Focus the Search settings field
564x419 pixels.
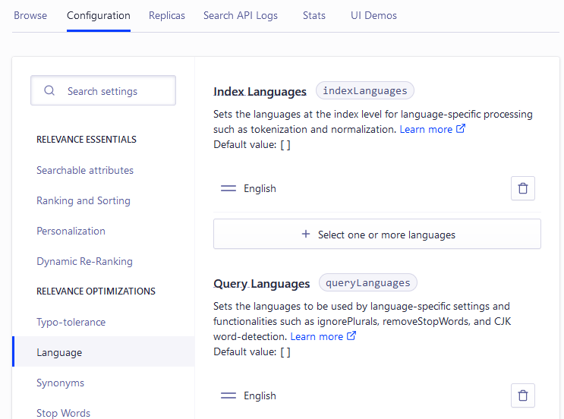pos(103,90)
